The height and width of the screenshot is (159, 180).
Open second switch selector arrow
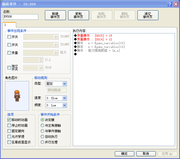click(56, 45)
